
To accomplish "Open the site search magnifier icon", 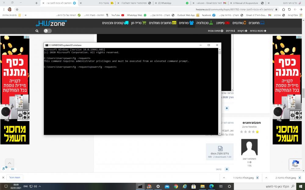I will [x=37, y=31].
